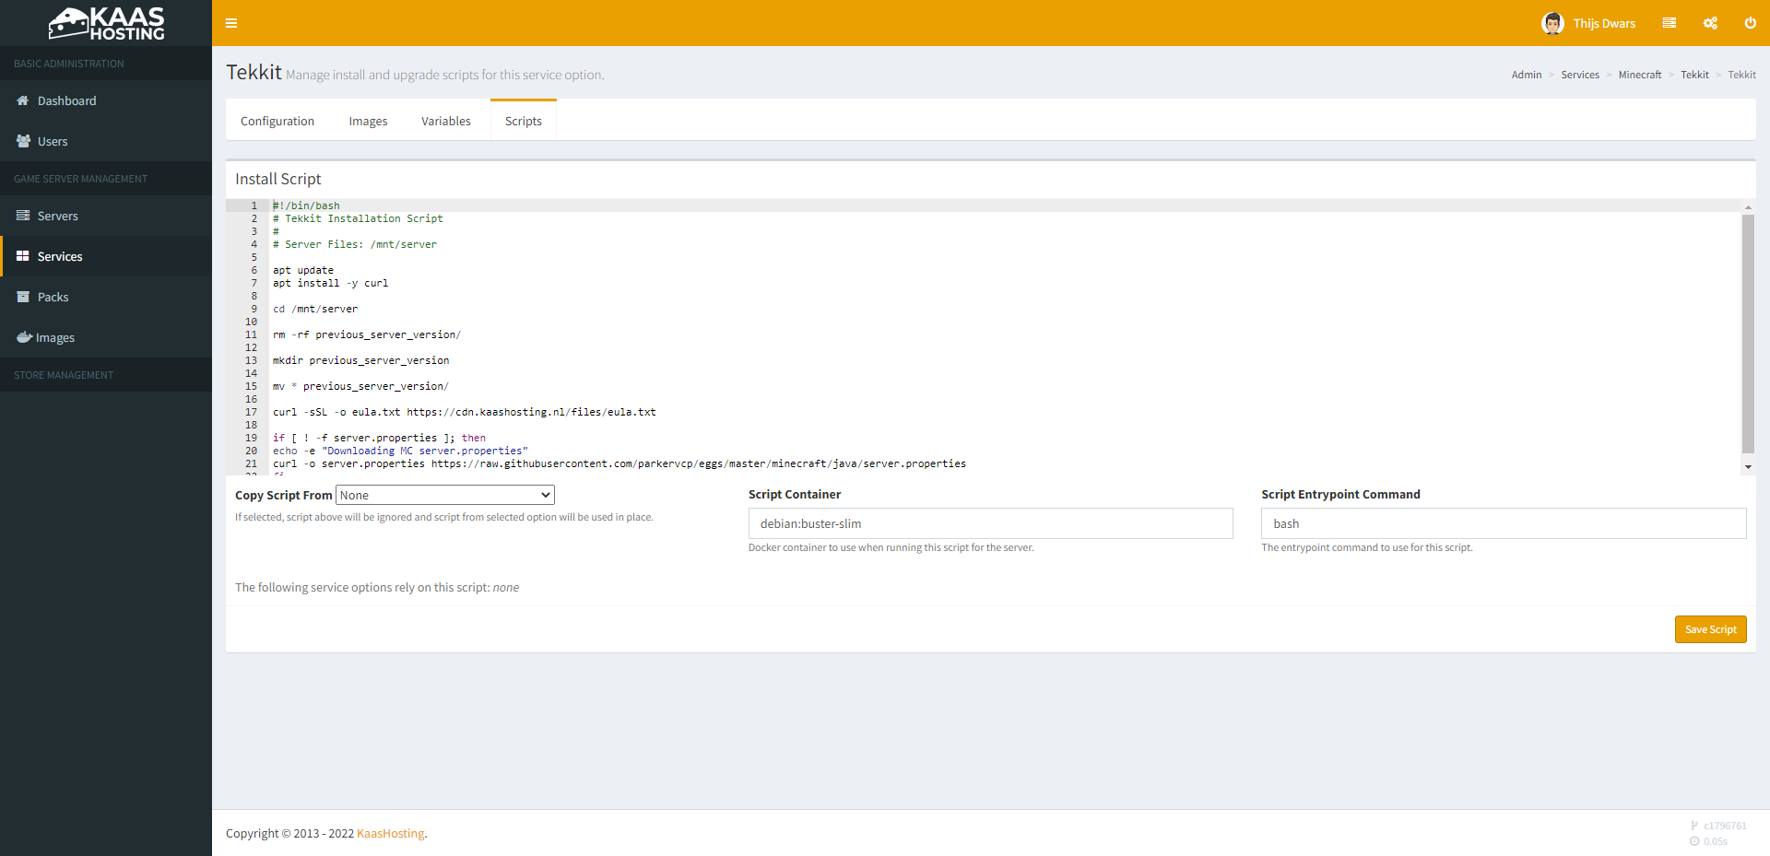Click the script editor vertical scrollbar
1770x856 pixels.
point(1747,334)
